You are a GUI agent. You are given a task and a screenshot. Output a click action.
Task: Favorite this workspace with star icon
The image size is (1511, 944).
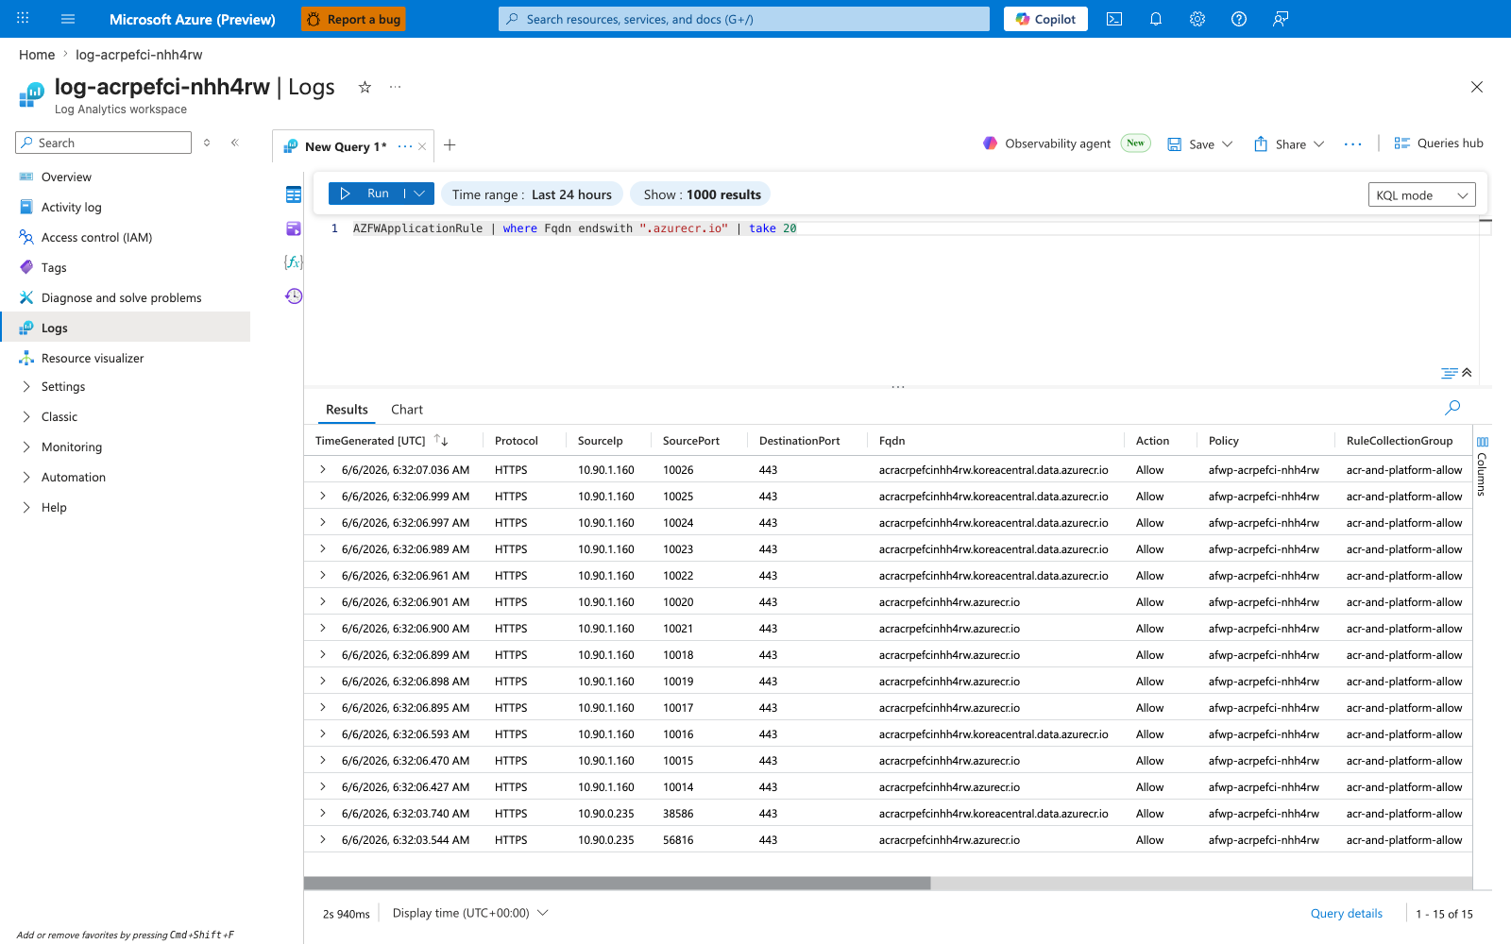coord(365,87)
